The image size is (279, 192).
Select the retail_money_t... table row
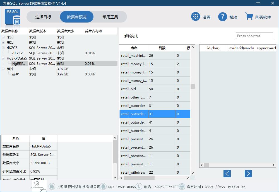(155, 81)
